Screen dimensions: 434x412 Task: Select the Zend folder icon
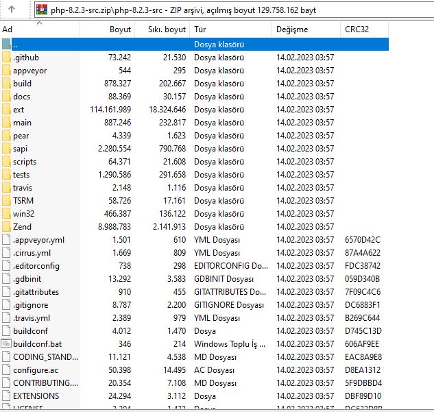point(6,227)
